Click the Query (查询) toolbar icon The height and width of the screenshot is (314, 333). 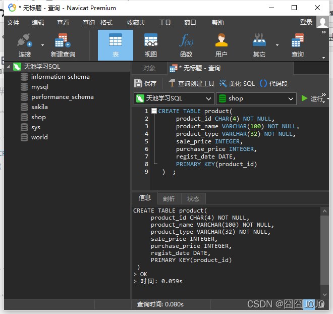click(x=298, y=45)
